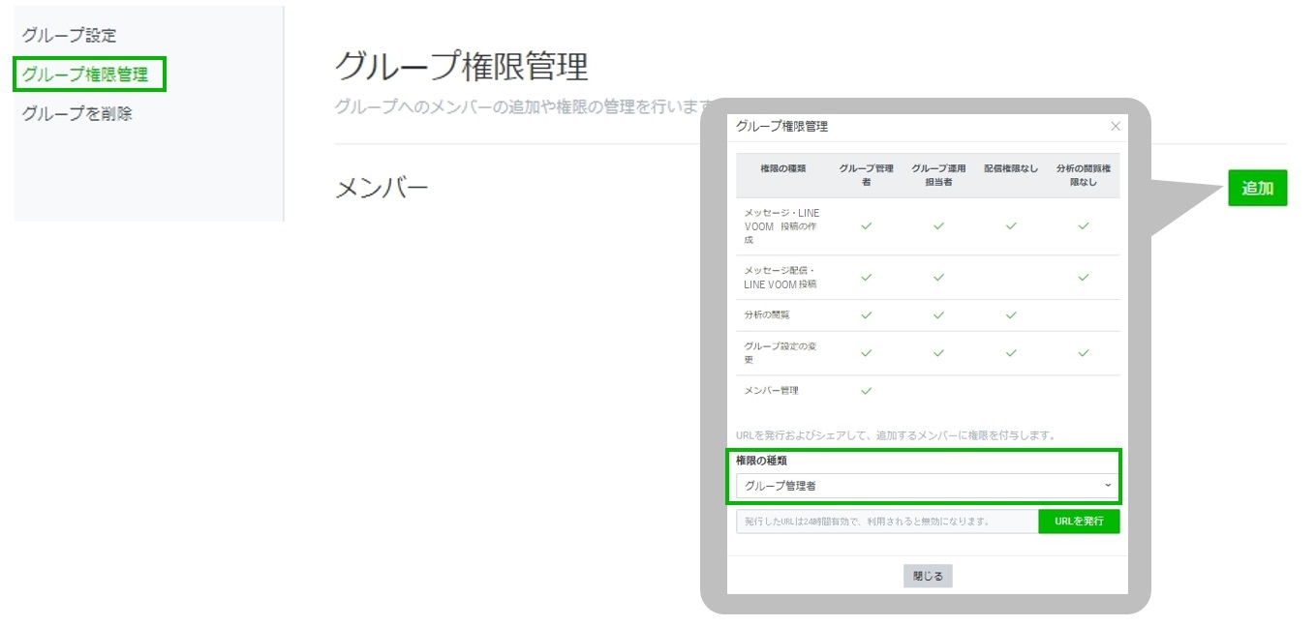Click the 閉じる button

tap(928, 576)
